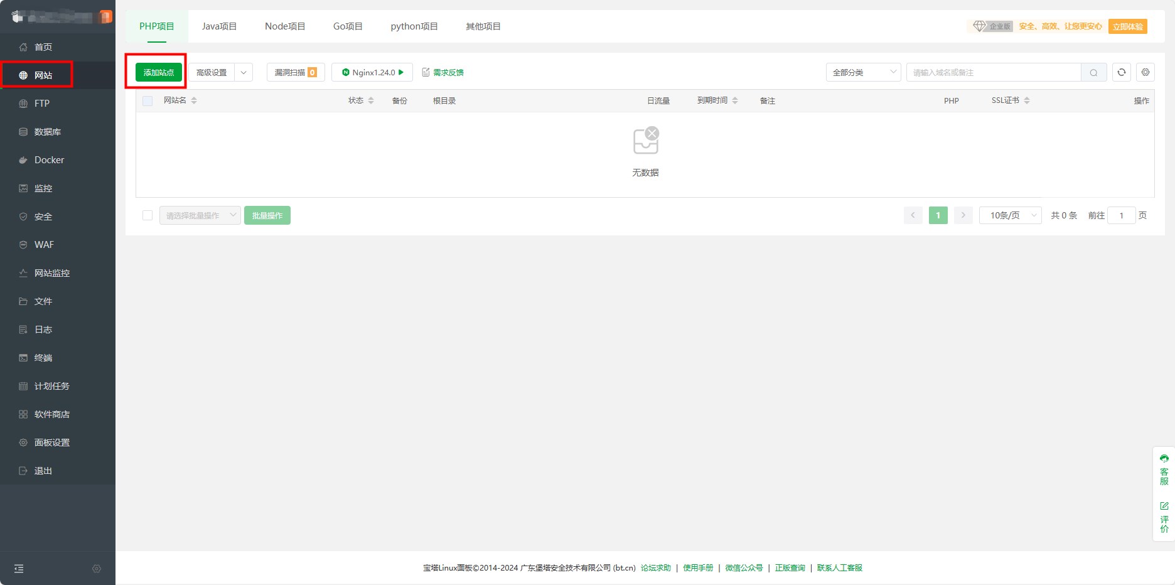Sort by 到期时间 column arrows
This screenshot has height=585, width=1175.
pos(735,100)
